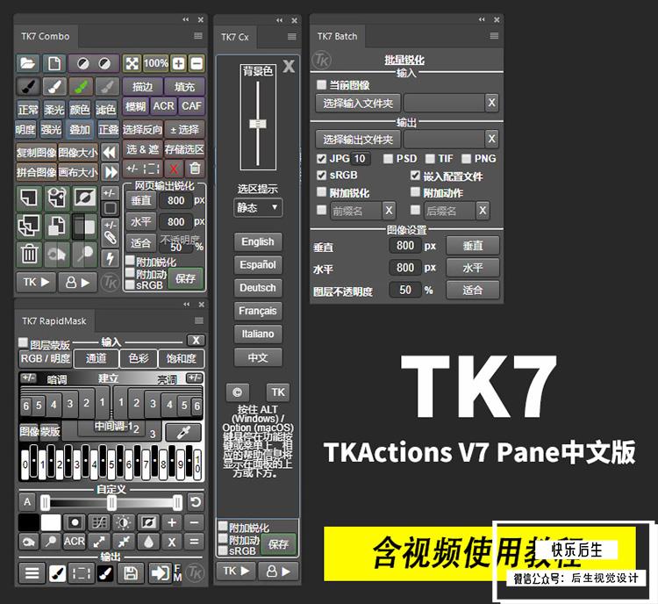This screenshot has height=604, width=658.
Task: Enable the PSD format checkbox
Action: point(388,158)
